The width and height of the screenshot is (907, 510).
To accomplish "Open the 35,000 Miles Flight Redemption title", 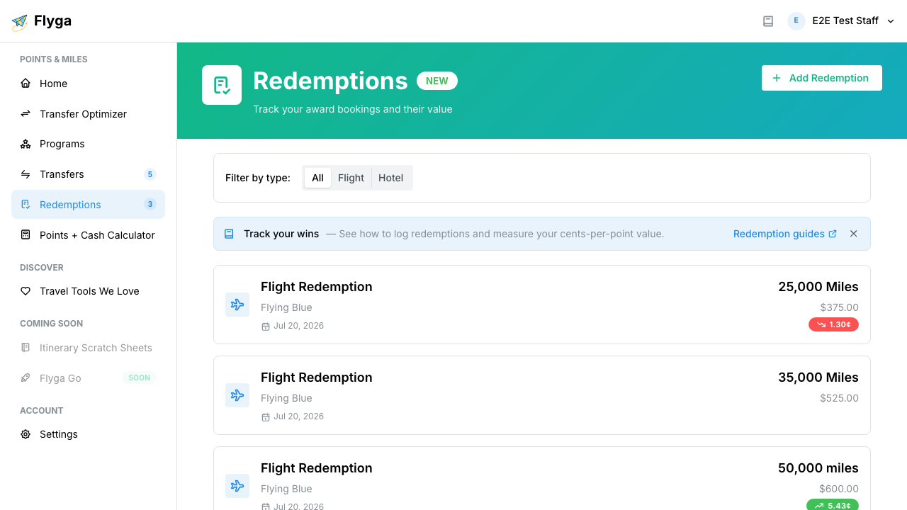I will tap(316, 378).
